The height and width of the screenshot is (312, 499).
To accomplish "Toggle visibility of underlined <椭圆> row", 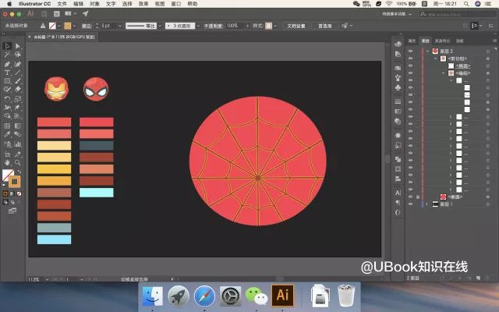I will click(x=411, y=66).
